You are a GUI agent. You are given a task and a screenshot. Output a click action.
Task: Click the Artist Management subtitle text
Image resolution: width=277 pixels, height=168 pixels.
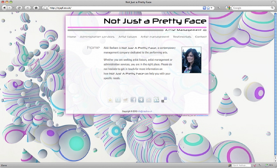pos(183,30)
